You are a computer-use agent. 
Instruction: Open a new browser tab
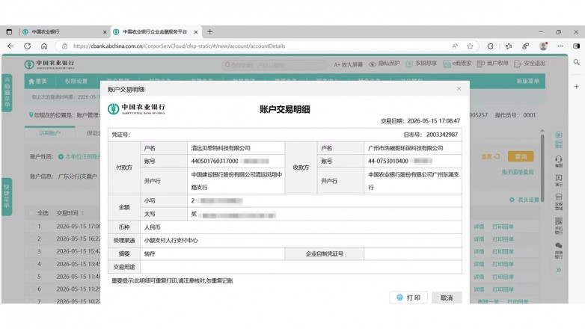click(x=209, y=31)
